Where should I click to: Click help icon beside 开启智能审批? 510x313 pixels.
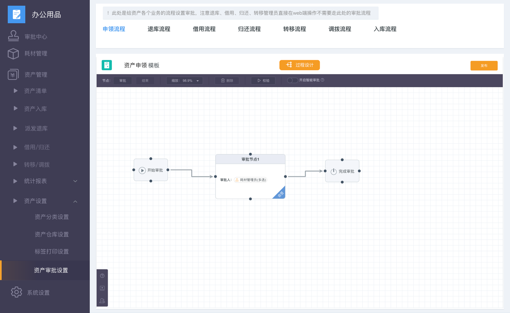point(322,80)
